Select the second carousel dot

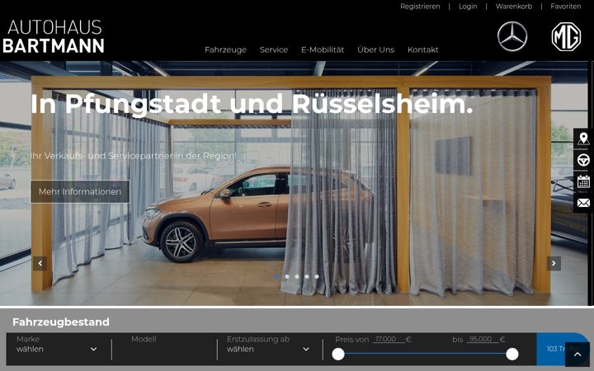coord(287,276)
